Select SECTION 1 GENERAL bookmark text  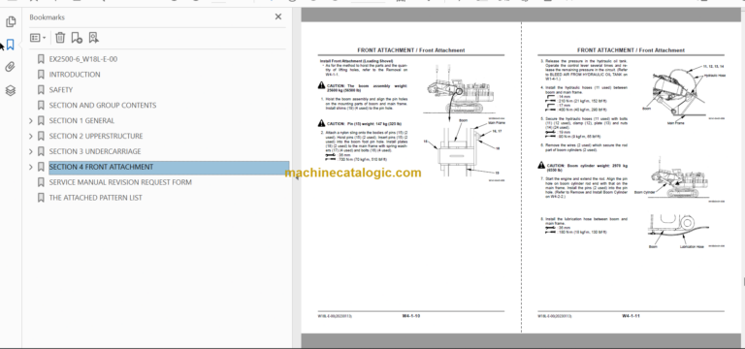coord(81,120)
